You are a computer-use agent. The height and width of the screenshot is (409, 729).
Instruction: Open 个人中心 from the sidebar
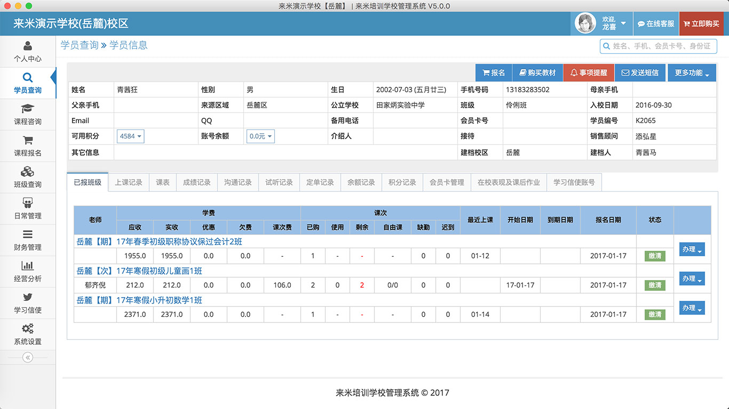[28, 52]
